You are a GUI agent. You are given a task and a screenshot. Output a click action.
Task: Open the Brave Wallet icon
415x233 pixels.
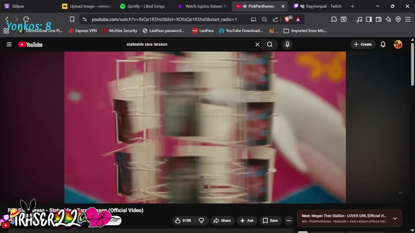click(x=378, y=19)
